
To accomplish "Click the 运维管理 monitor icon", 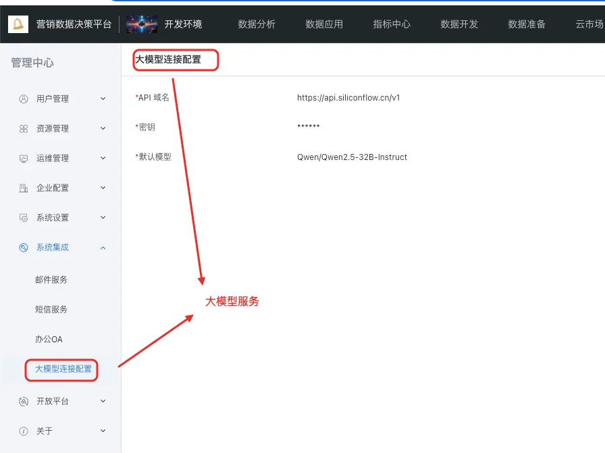I will coord(24,159).
